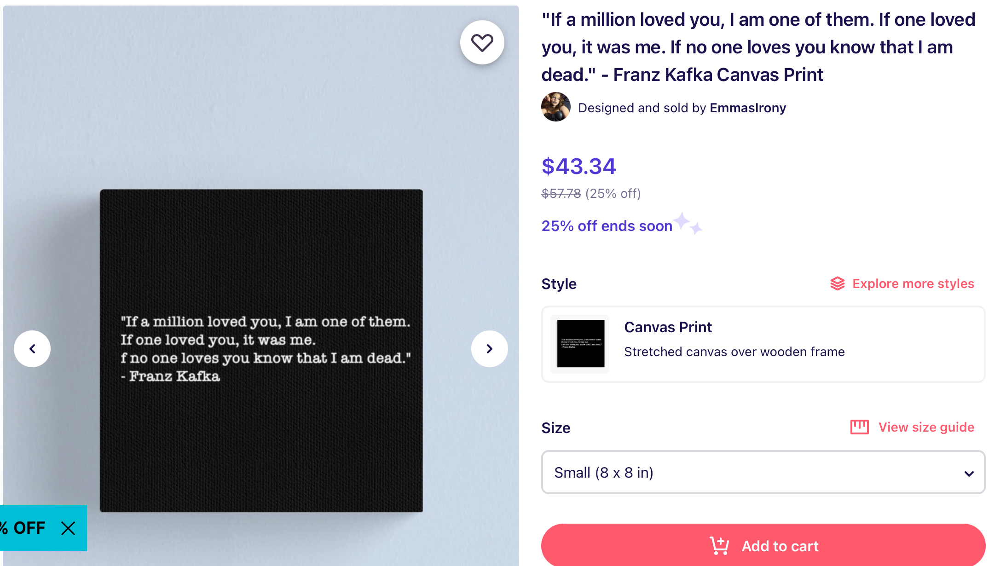
Task: Show next product image
Action: point(489,349)
